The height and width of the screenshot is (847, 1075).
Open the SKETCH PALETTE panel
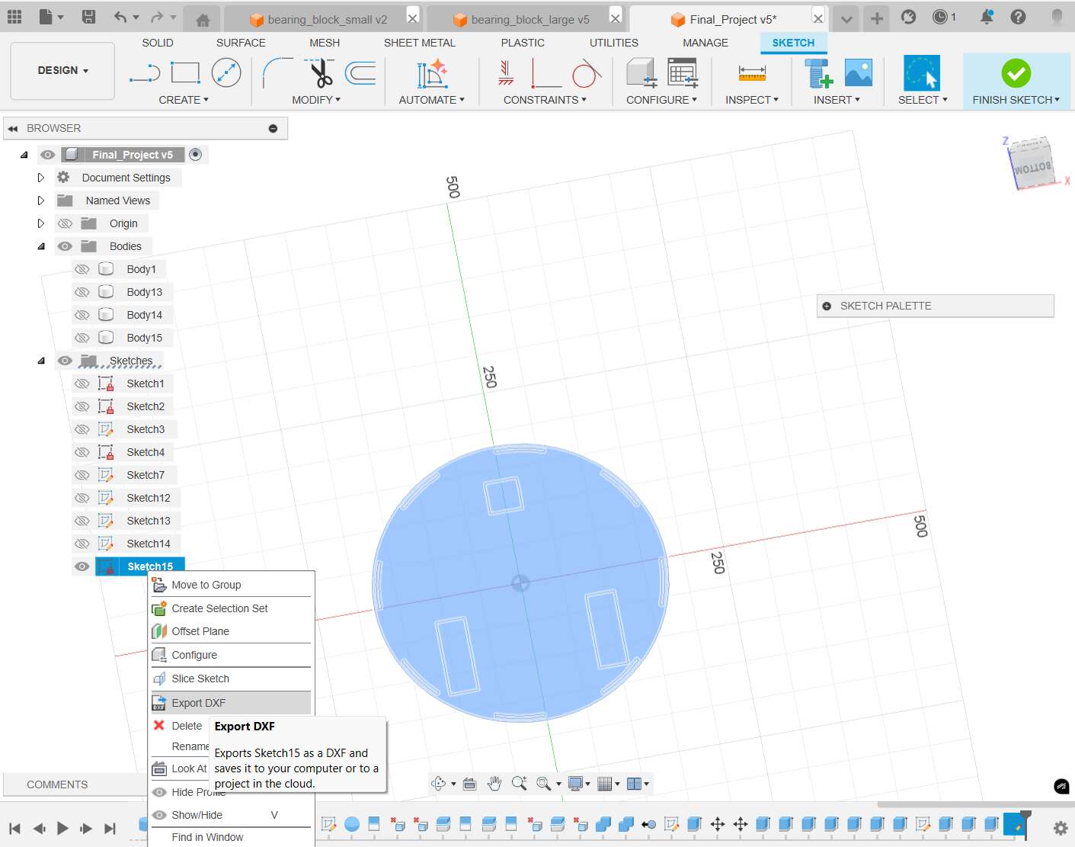[x=935, y=306]
